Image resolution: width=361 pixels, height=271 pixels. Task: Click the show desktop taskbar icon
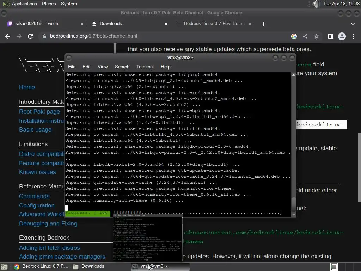pos(4,267)
